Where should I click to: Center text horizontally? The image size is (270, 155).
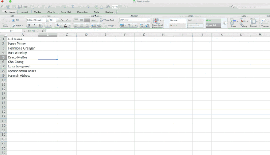tap(81, 25)
